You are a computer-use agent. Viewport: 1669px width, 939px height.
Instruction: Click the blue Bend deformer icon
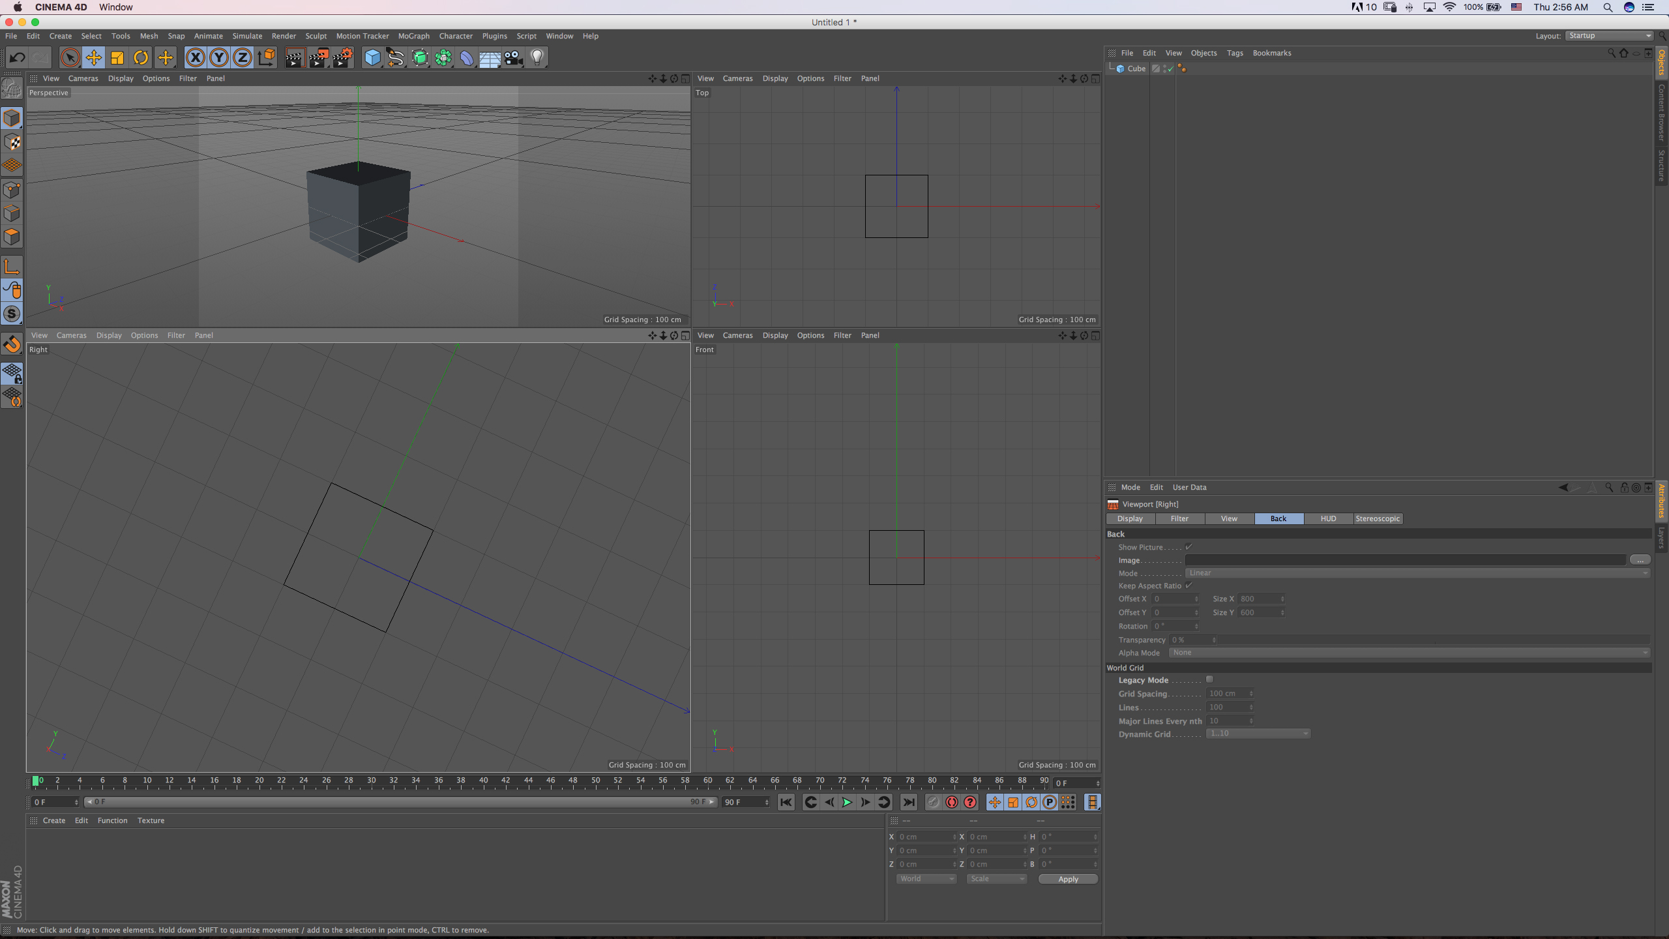467,57
